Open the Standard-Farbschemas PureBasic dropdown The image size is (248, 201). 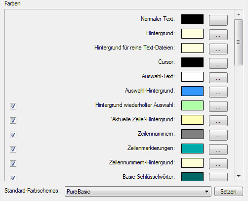[x=138, y=192]
